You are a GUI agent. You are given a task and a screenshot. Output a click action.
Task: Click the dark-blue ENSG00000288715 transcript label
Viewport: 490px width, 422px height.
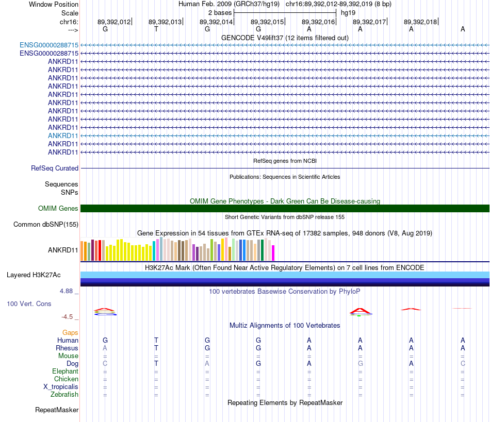[x=49, y=54]
